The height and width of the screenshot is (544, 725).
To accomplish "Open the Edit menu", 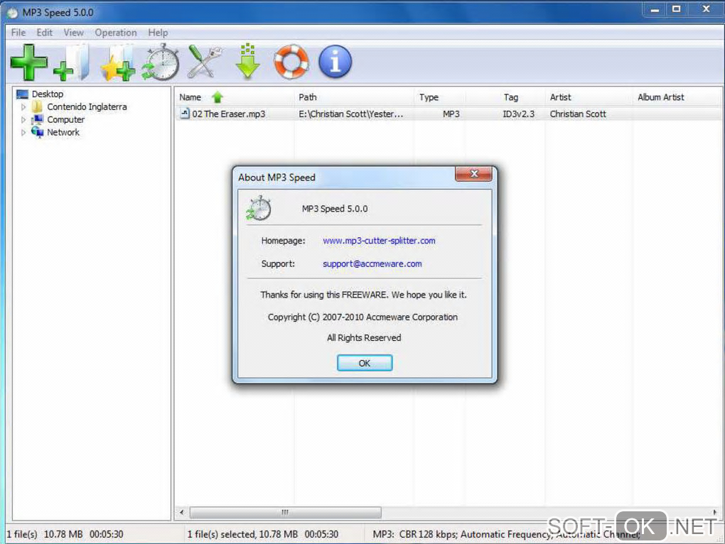I will pyautogui.click(x=44, y=33).
